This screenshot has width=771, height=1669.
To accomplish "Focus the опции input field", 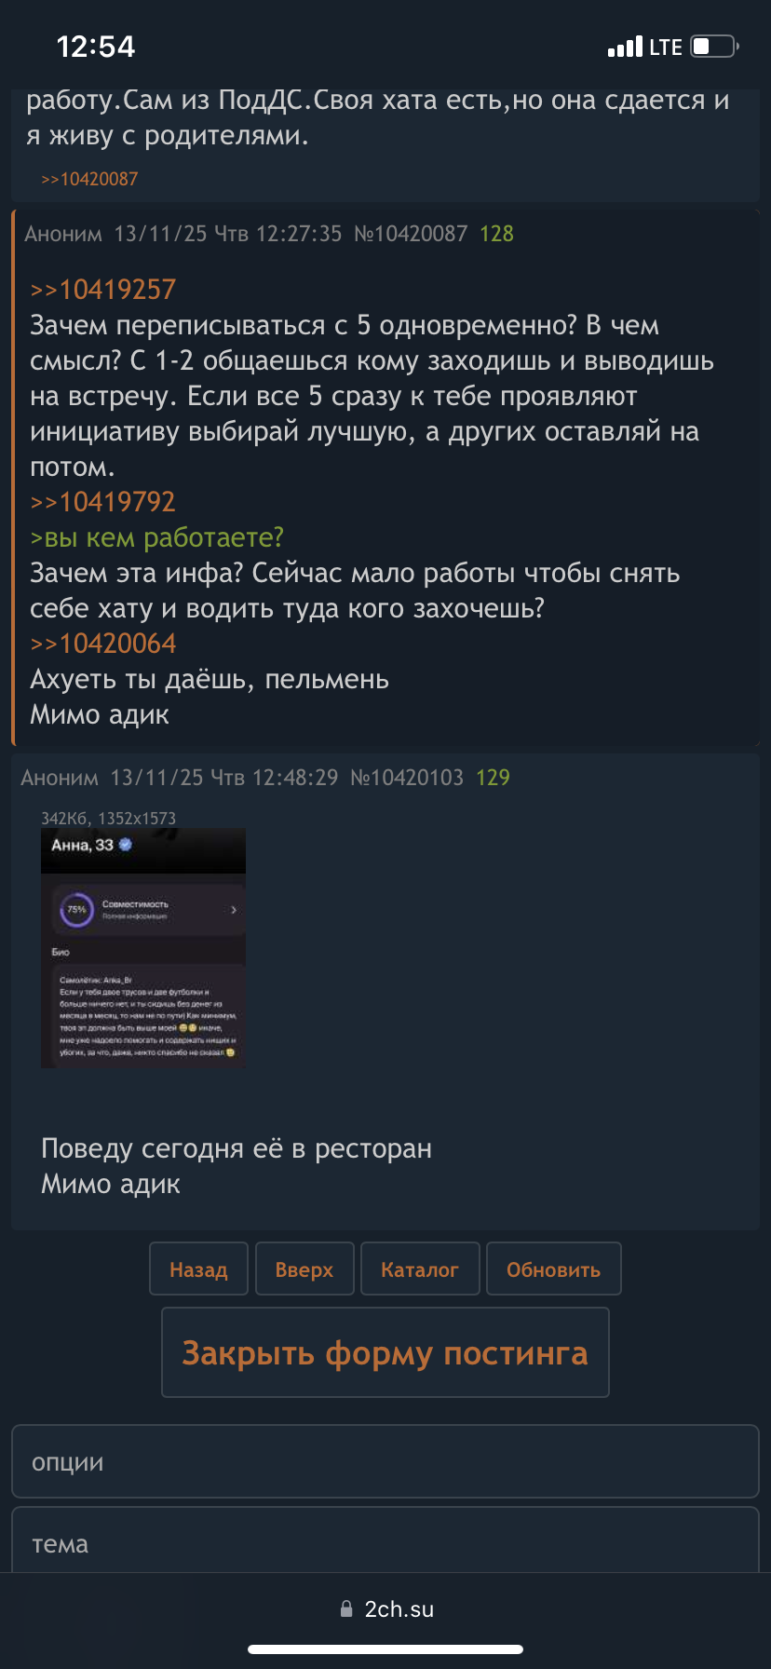I will [385, 1461].
